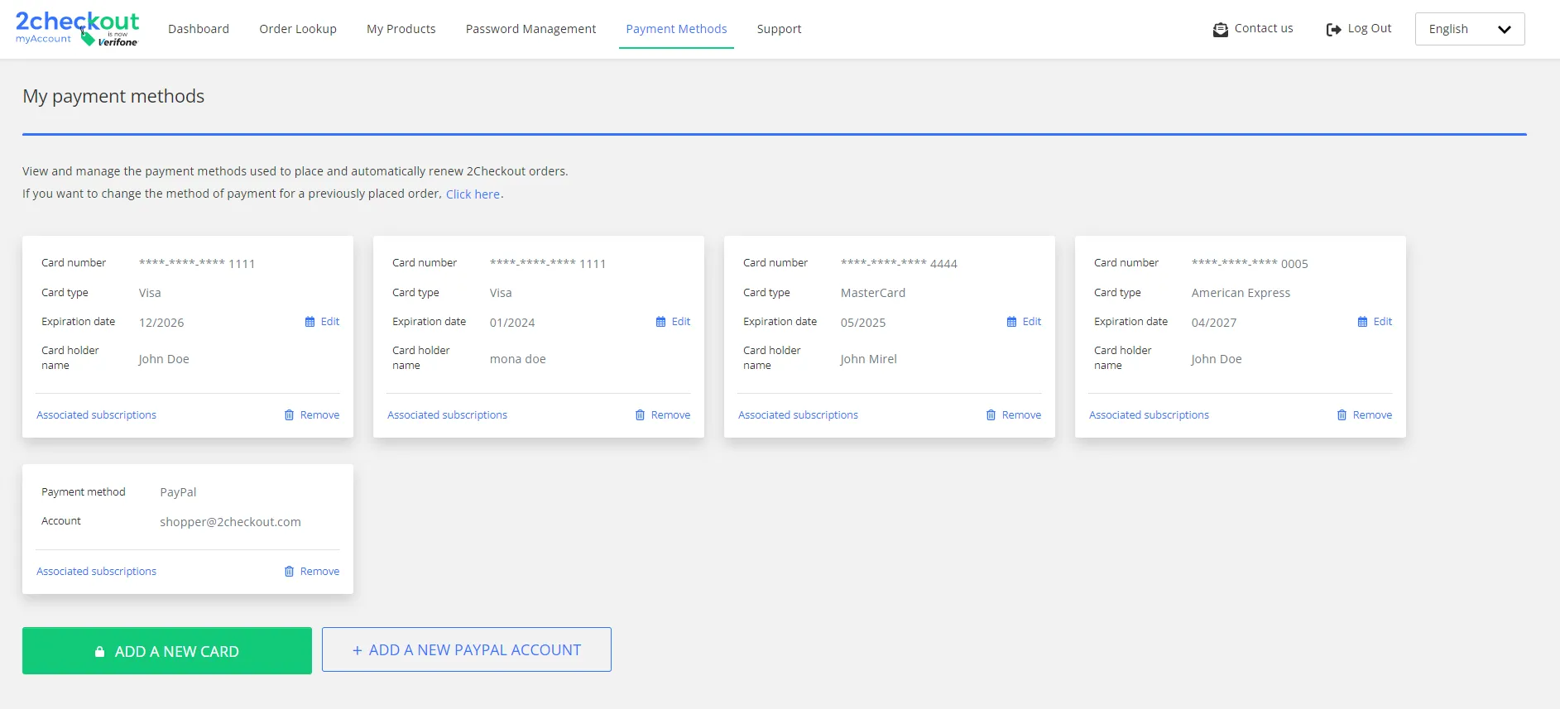Screen dimensions: 1560x709
Task: Follow the 'Click here' link
Action: coord(473,194)
